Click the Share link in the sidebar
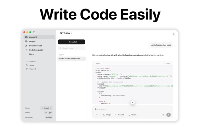200x125 pixels. (x=30, y=65)
